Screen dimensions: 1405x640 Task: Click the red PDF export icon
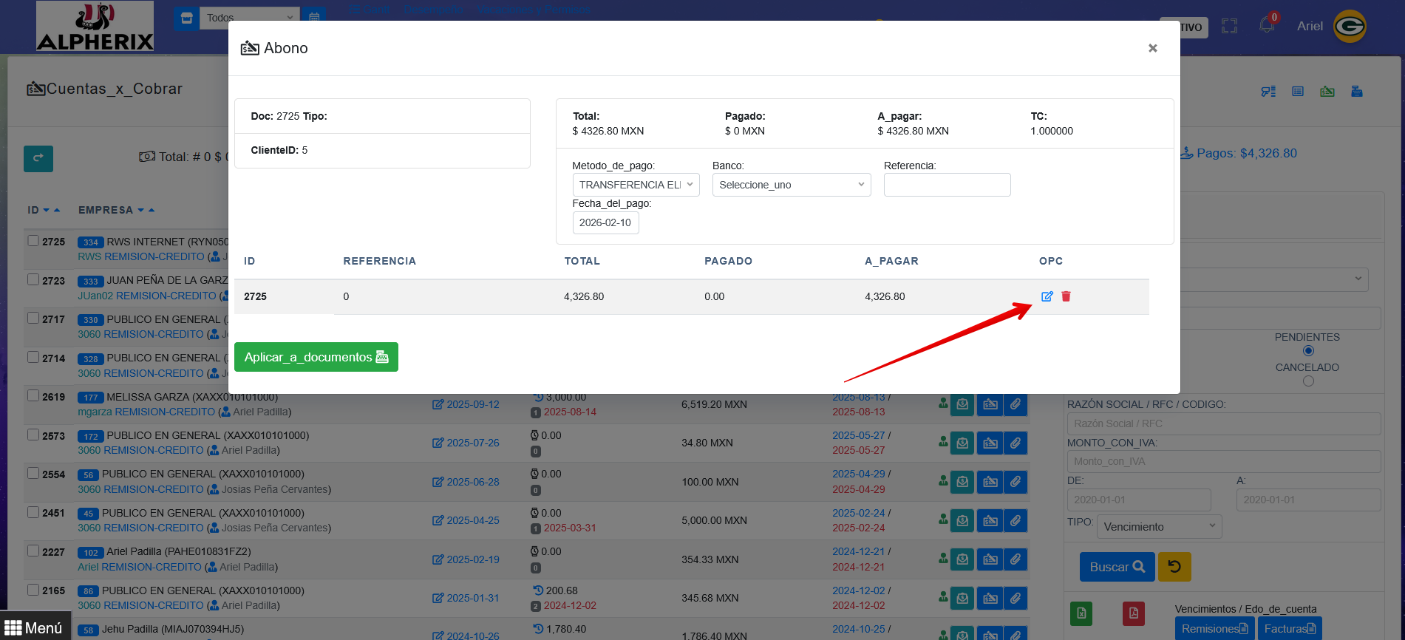(1133, 613)
